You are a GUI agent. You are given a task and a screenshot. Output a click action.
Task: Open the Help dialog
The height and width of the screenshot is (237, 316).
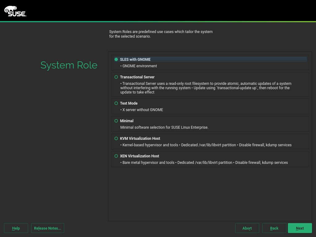(x=16, y=228)
